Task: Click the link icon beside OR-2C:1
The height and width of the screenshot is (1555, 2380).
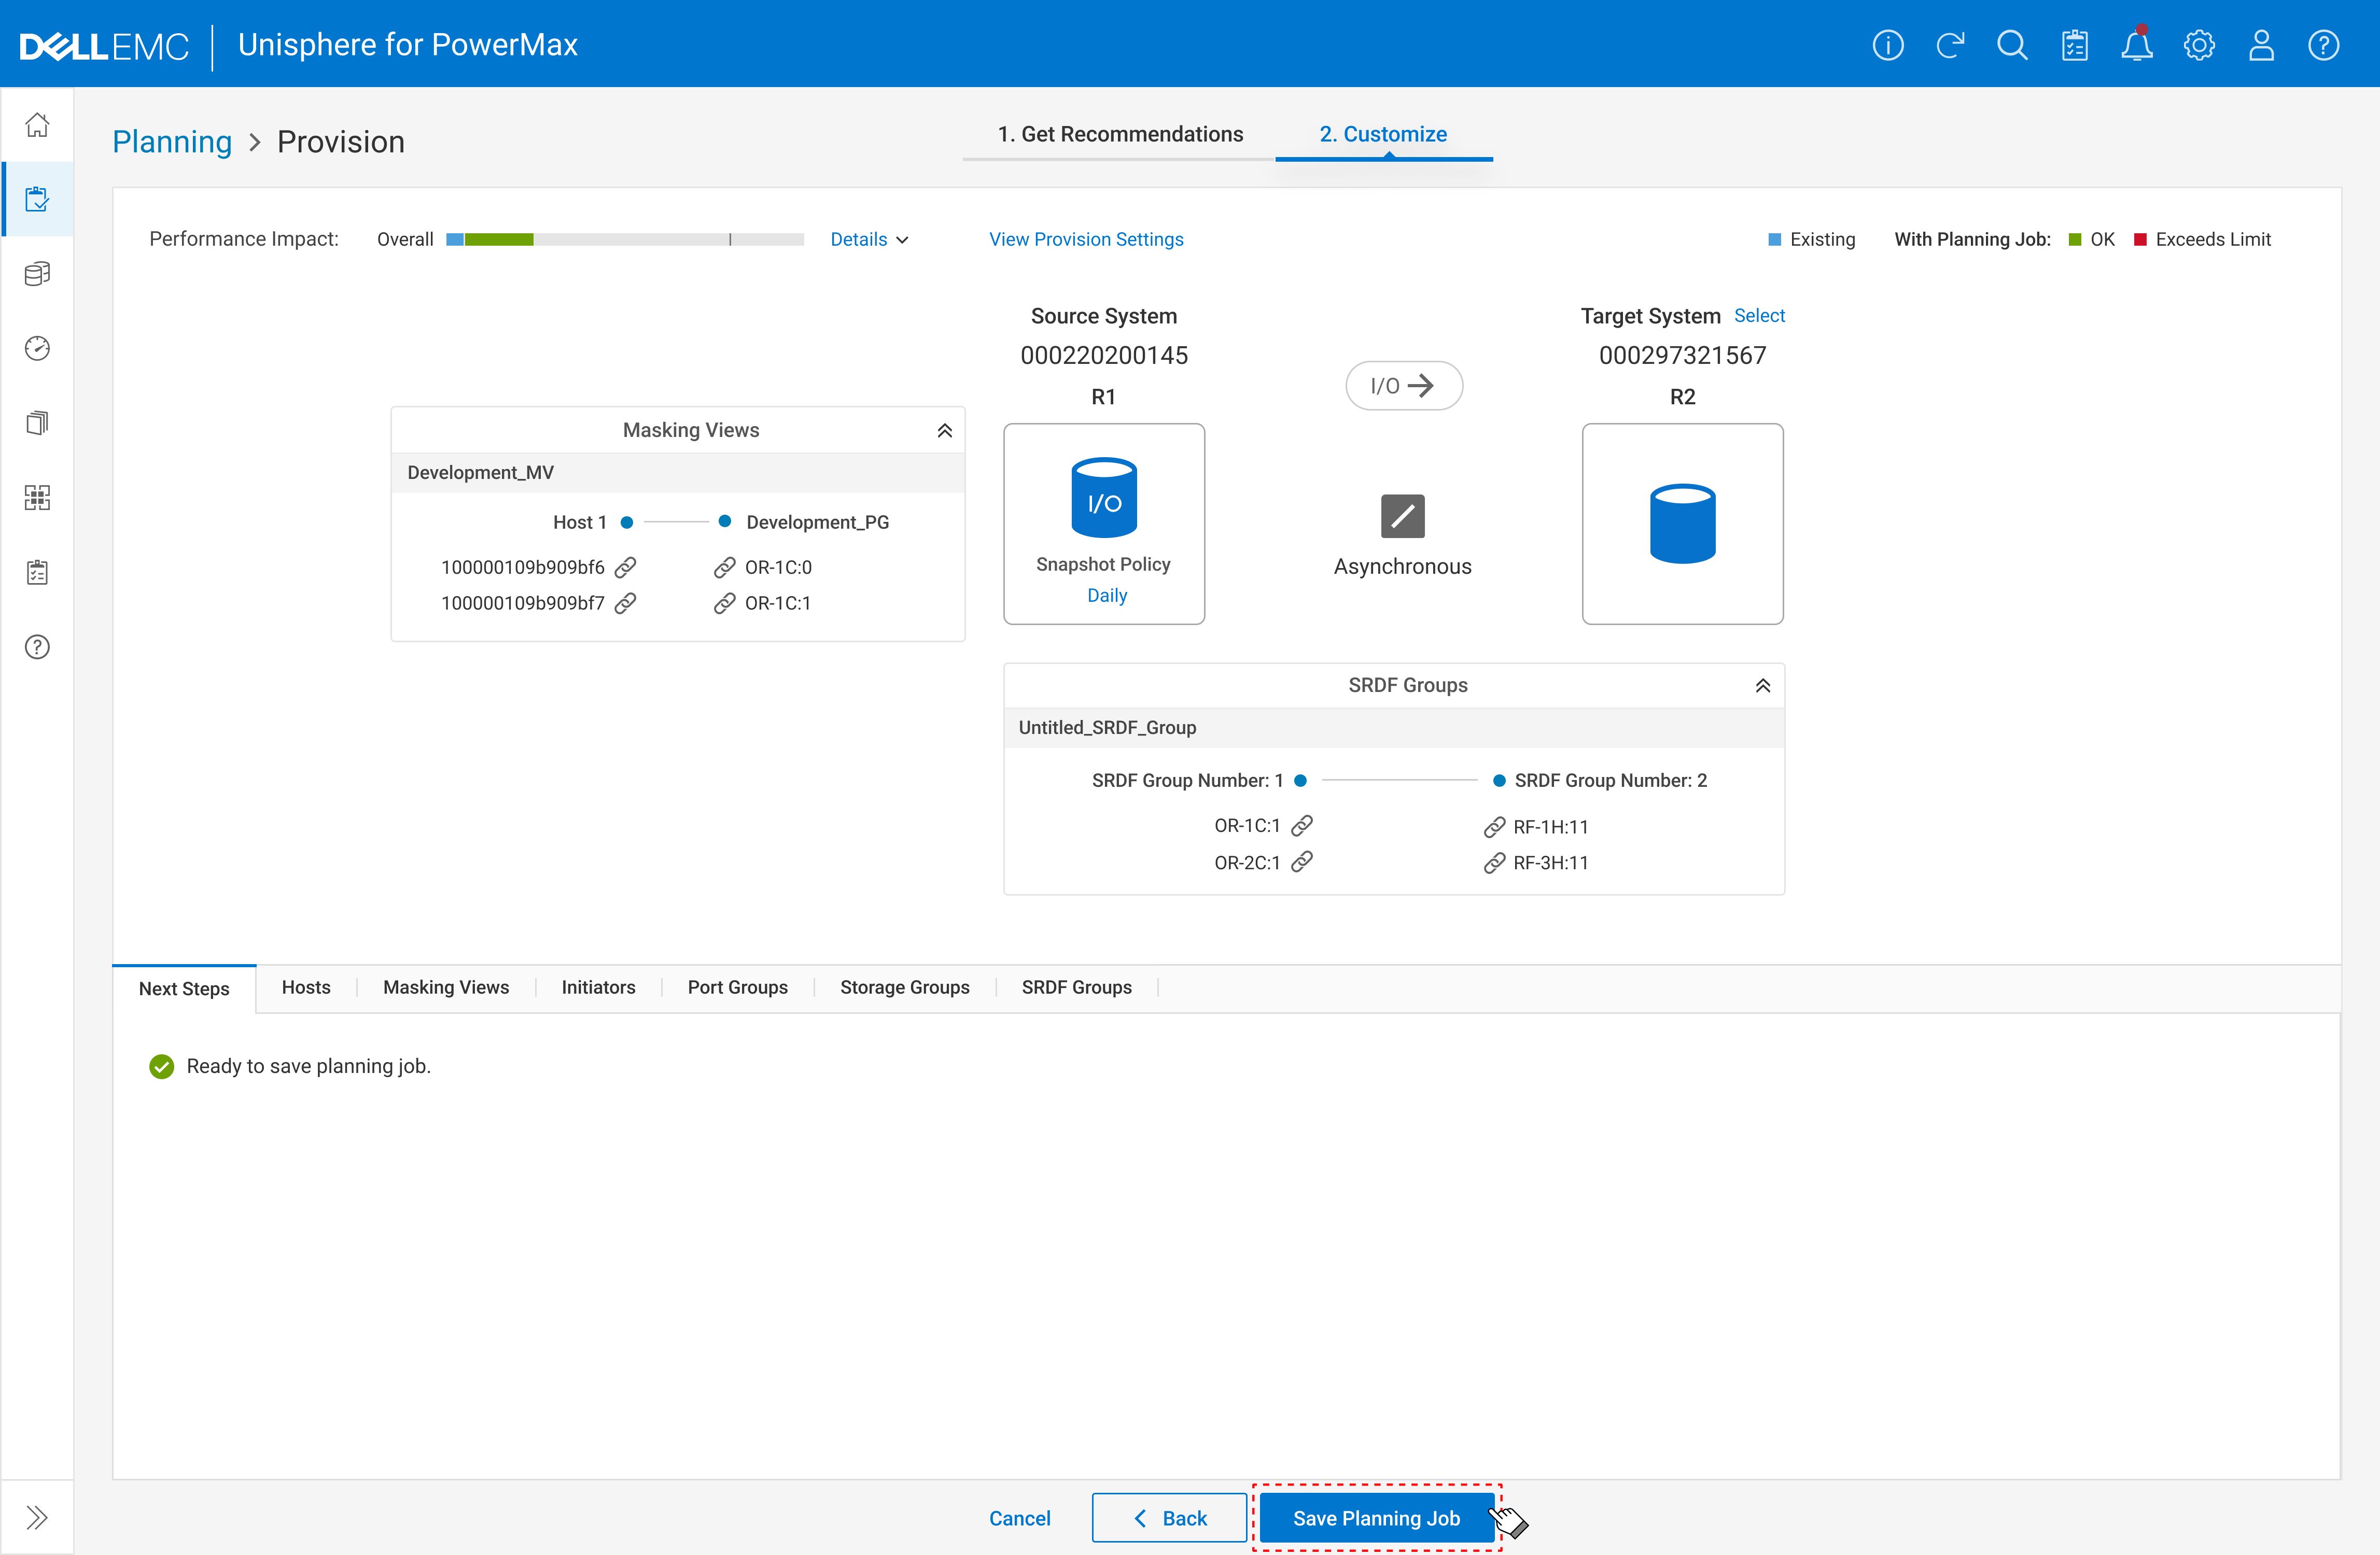Action: click(x=1302, y=861)
